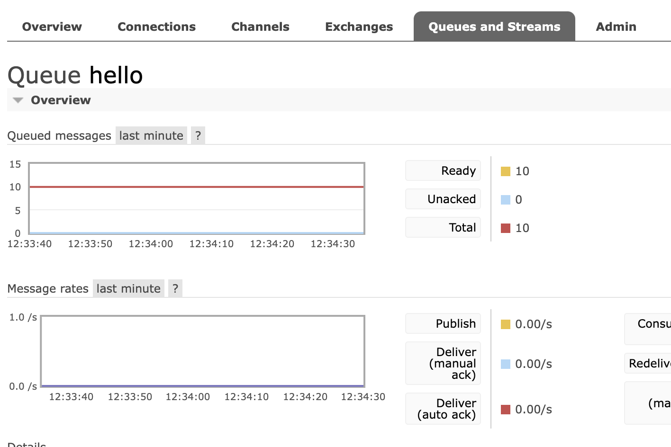Click the 'Queue hello' page heading

(x=75, y=75)
